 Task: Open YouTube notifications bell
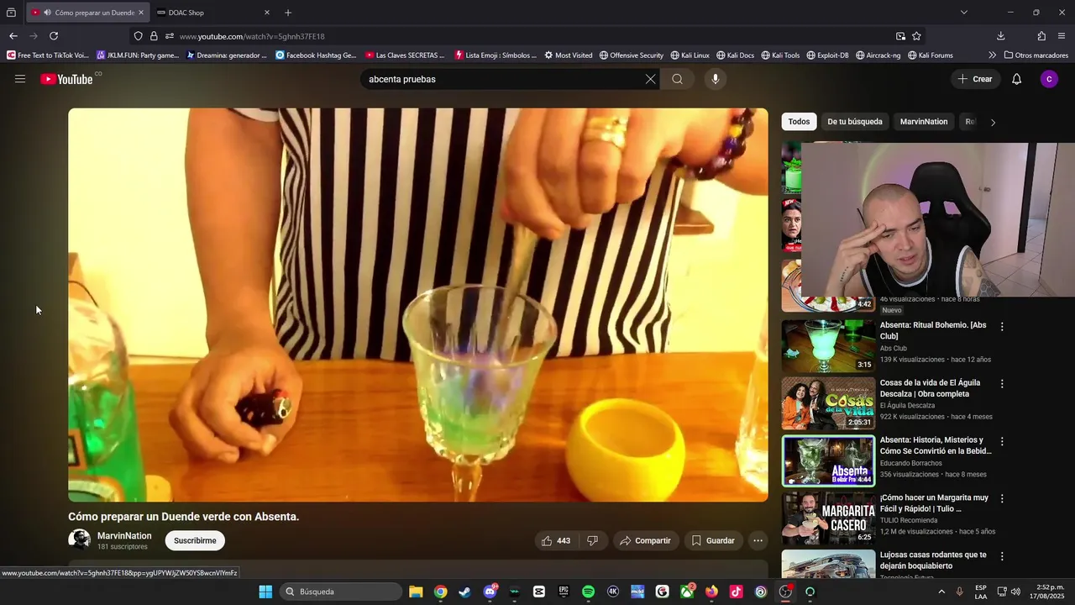[x=1016, y=79]
